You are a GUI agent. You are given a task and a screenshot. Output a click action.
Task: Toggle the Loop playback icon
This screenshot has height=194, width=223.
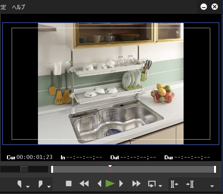[x=151, y=184]
